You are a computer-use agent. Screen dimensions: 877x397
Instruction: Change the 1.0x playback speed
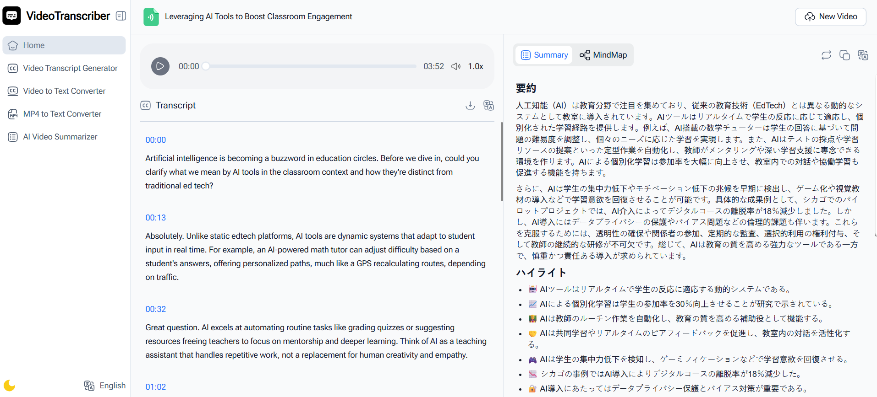[475, 66]
